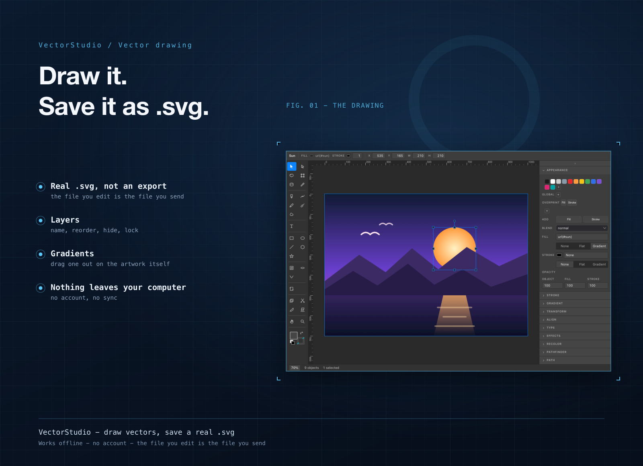Set Fill mode to Gradient

599,246
